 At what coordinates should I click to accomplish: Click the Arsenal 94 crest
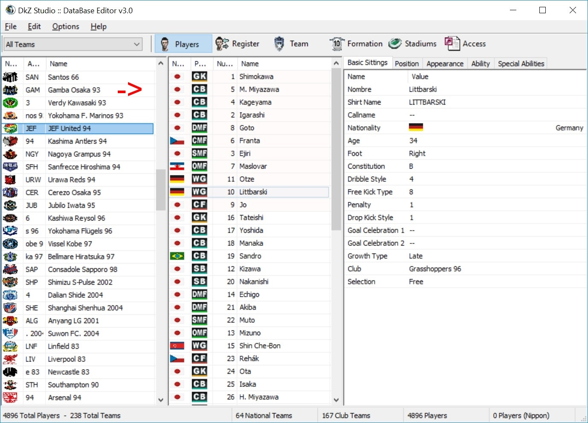point(10,397)
